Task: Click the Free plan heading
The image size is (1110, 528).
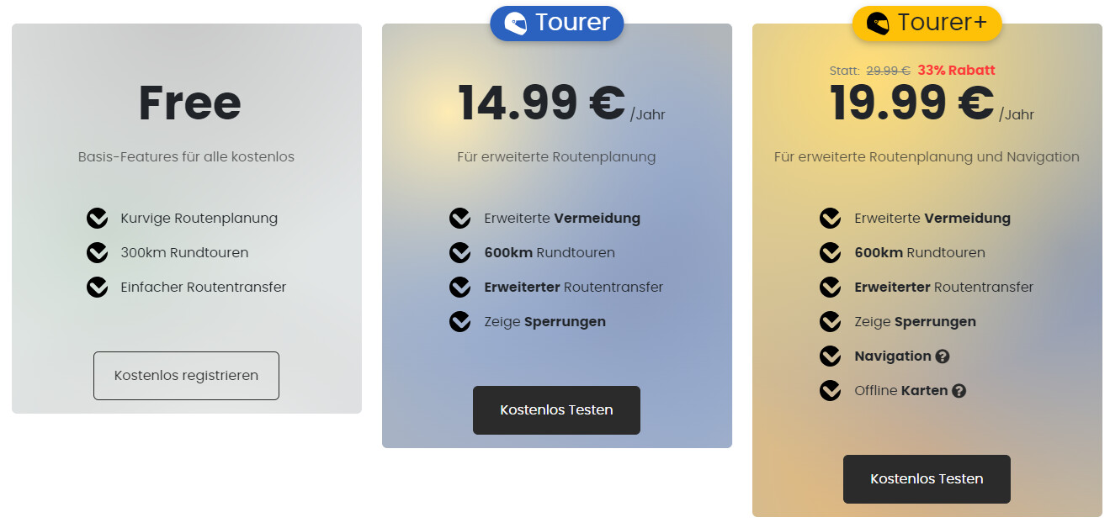Action: click(189, 103)
